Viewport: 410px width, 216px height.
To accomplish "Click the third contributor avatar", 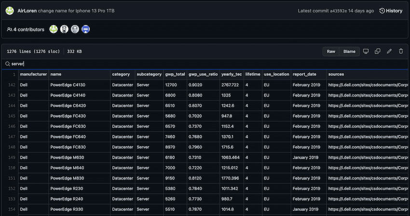I will pos(75,29).
